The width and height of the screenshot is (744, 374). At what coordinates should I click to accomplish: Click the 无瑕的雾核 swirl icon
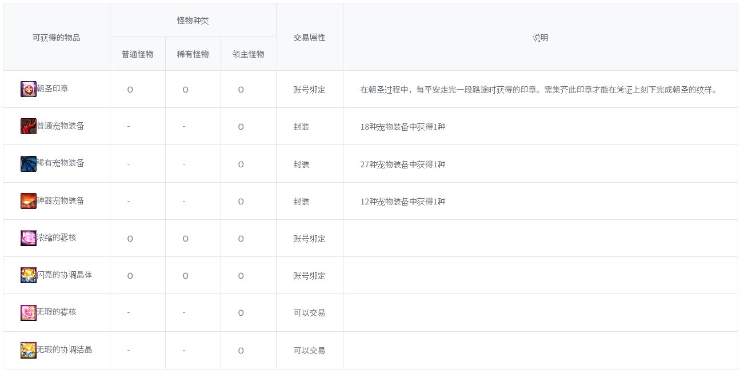pyautogui.click(x=28, y=312)
